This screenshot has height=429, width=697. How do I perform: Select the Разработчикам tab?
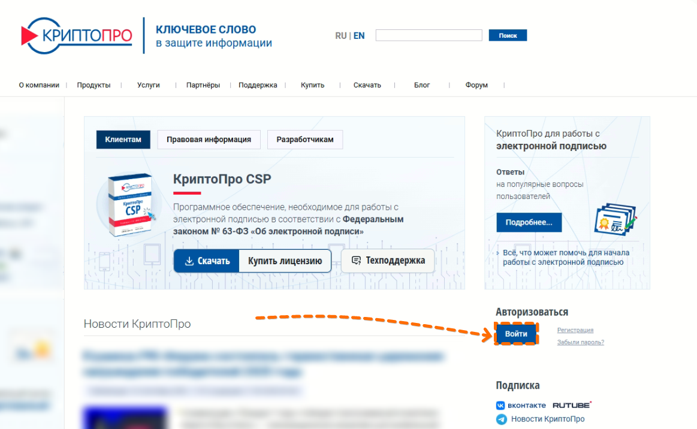305,140
